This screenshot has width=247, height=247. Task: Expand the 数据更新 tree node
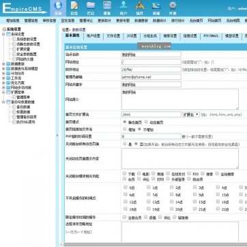[3, 64]
